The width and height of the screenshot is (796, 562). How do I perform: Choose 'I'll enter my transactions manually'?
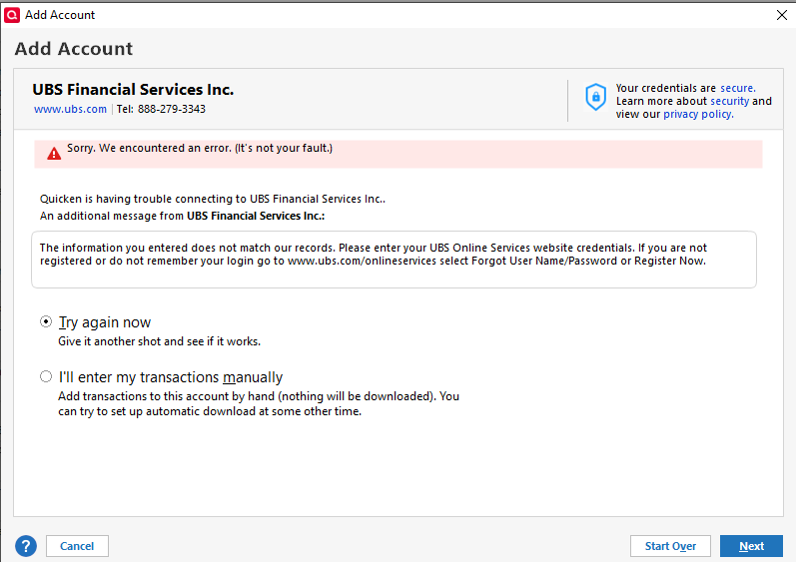pos(46,377)
